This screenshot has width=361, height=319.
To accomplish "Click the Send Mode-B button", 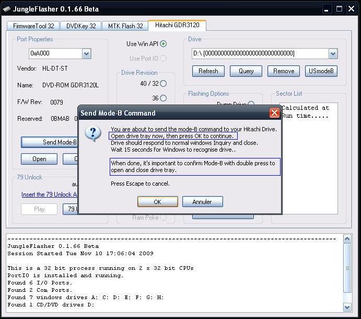I will [50, 142].
